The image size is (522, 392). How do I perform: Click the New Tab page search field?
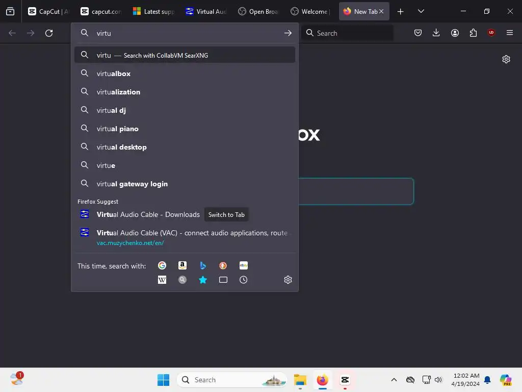pos(356,191)
